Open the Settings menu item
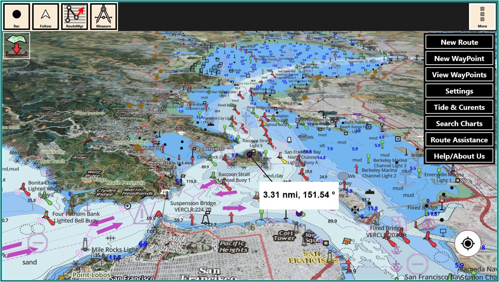The image size is (499, 282). point(459,91)
